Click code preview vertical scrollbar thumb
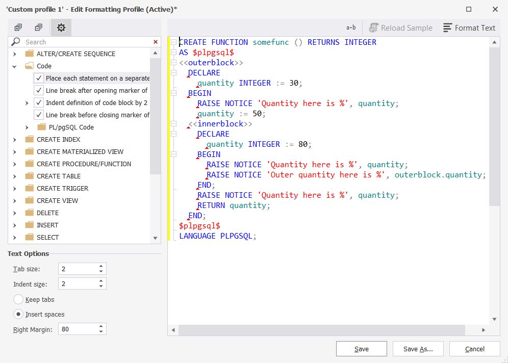Screen dimensions: 508x363 click(494, 126)
